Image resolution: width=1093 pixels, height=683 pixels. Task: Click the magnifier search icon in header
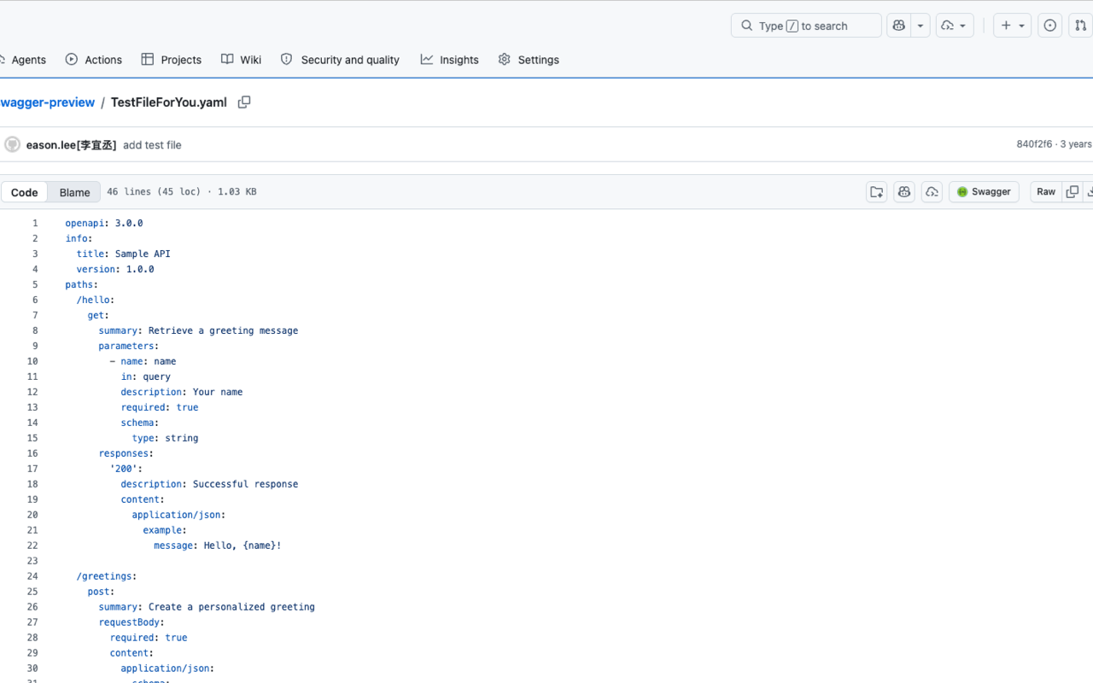click(x=747, y=26)
